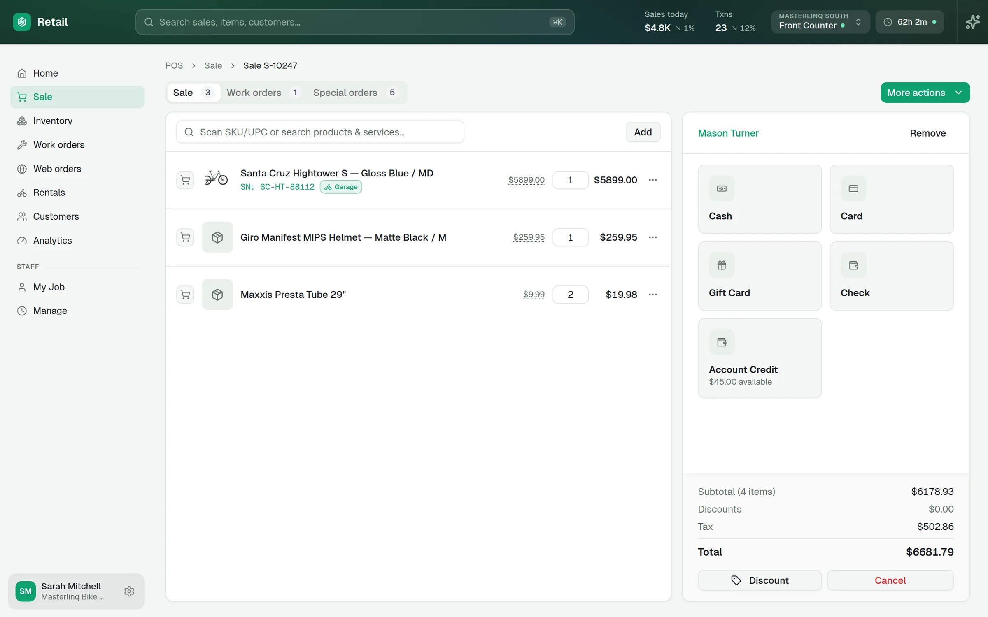This screenshot has height=617, width=988.
Task: Click the Giro helmet package placeholder image
Action: 217,237
